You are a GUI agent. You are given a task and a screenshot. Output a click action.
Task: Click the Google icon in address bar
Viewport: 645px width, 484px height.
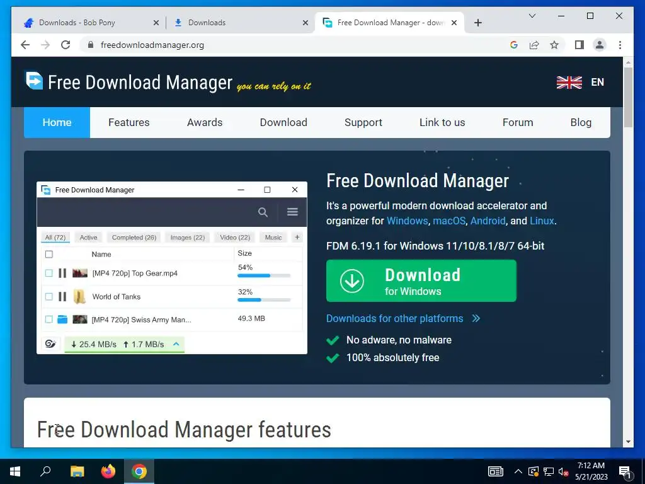(x=514, y=45)
